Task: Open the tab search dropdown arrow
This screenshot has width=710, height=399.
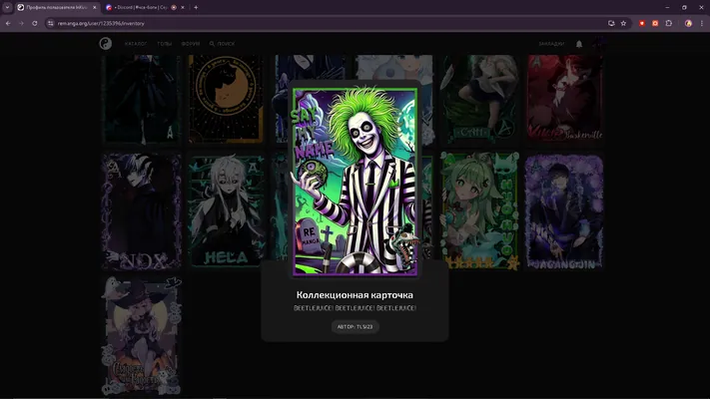Action: (x=7, y=7)
